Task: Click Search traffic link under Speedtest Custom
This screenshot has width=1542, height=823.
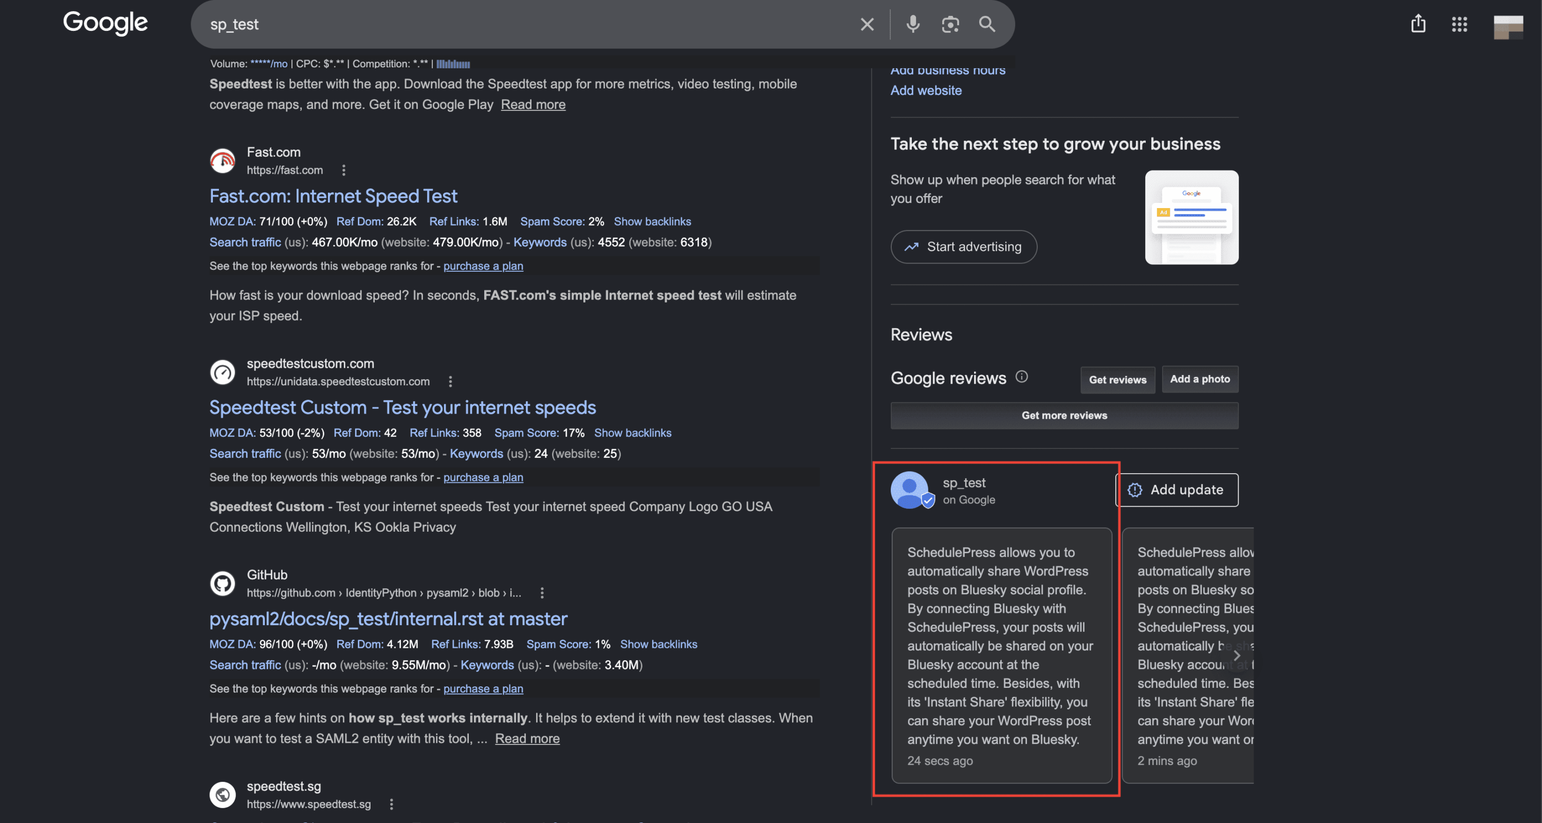Action: click(x=245, y=454)
